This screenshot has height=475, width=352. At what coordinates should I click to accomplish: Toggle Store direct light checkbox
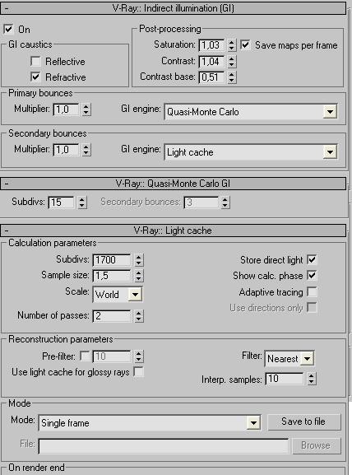(312, 259)
